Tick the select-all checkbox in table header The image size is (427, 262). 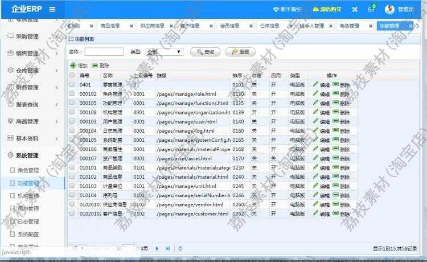(72, 75)
